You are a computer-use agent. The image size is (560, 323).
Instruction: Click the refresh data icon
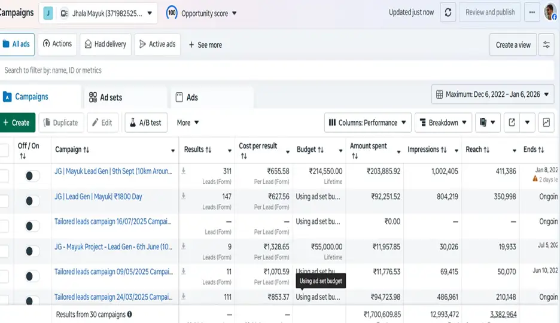point(448,13)
